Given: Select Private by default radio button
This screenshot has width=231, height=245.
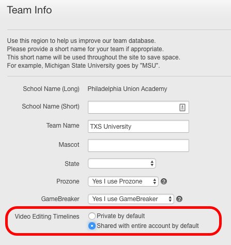Looking at the screenshot, I should (92, 216).
